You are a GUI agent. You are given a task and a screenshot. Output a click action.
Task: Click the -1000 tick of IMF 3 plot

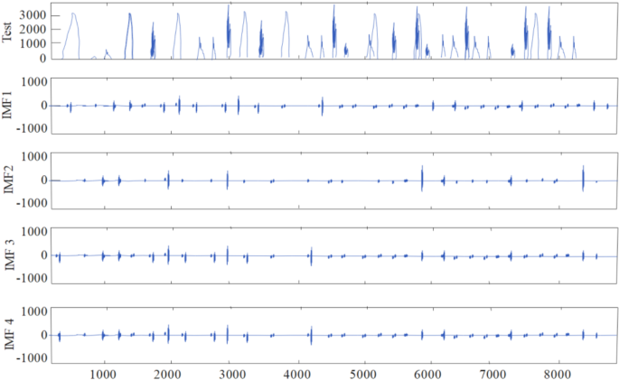point(32,278)
